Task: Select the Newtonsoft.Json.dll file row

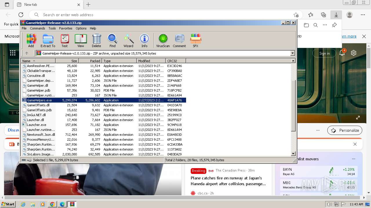Action: [x=104, y=135]
